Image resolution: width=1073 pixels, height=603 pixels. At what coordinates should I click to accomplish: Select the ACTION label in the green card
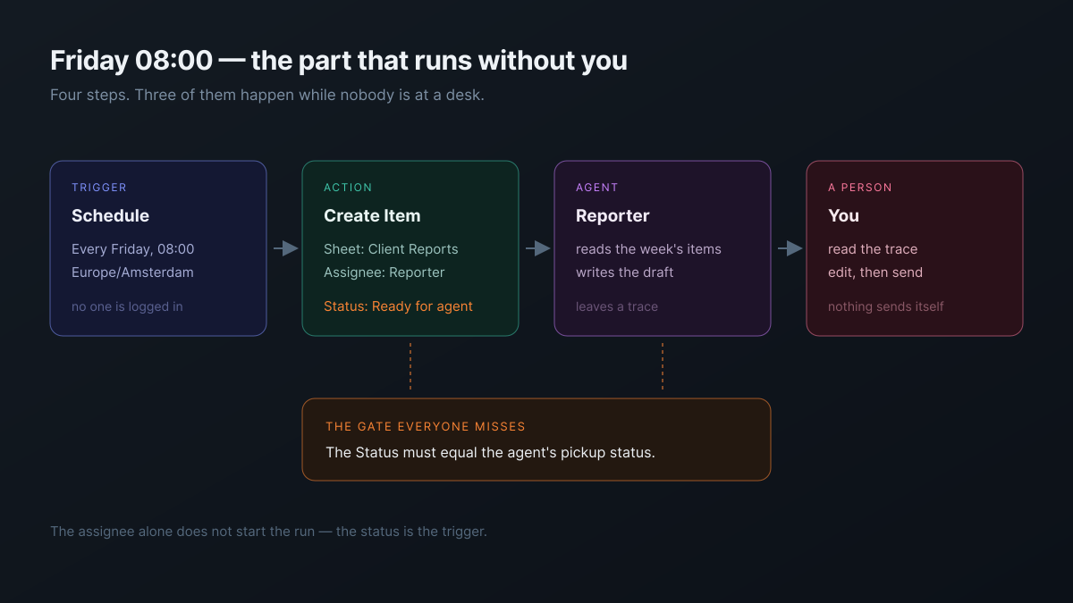(348, 188)
